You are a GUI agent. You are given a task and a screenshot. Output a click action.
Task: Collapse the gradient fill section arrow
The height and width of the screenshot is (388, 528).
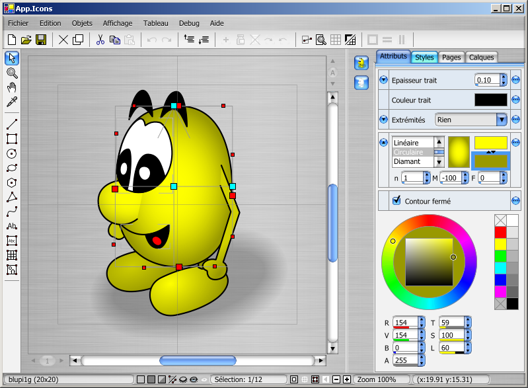[x=383, y=142]
